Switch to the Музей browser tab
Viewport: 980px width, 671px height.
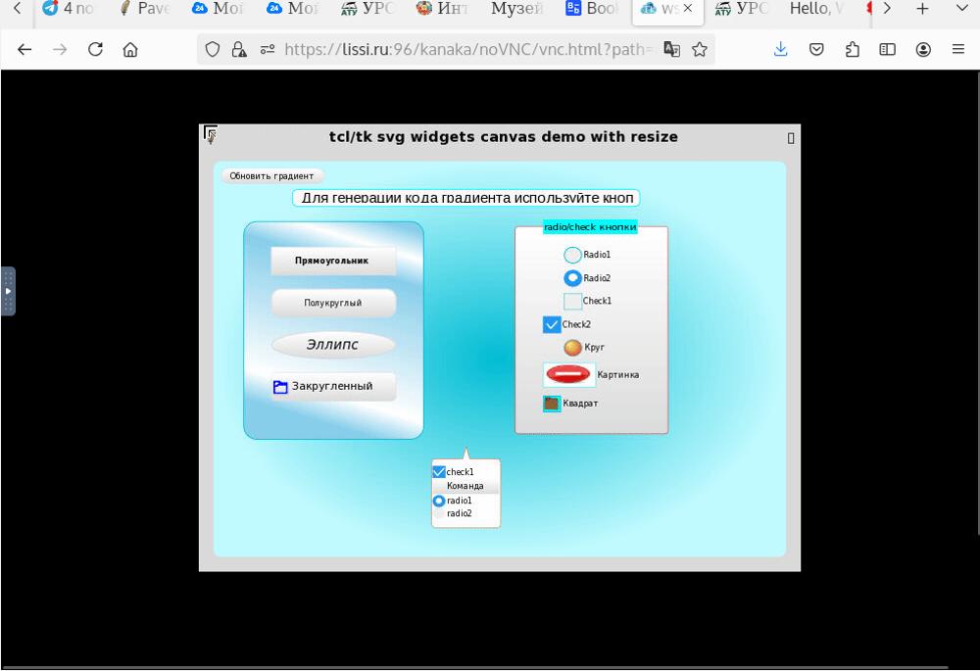516,9
